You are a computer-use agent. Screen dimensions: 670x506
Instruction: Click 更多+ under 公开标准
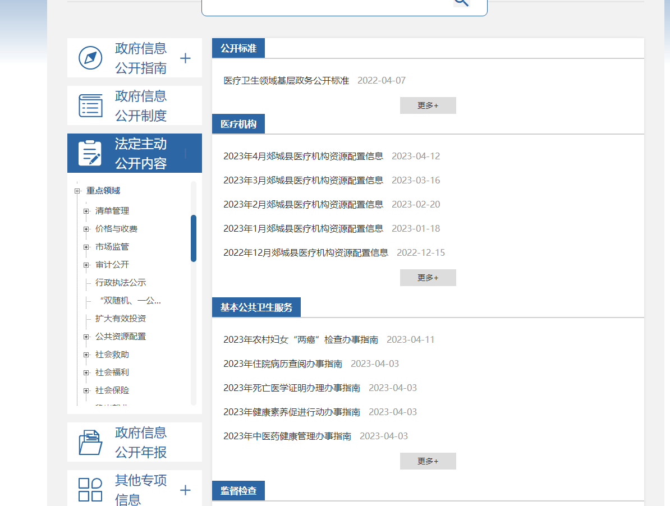tap(428, 105)
